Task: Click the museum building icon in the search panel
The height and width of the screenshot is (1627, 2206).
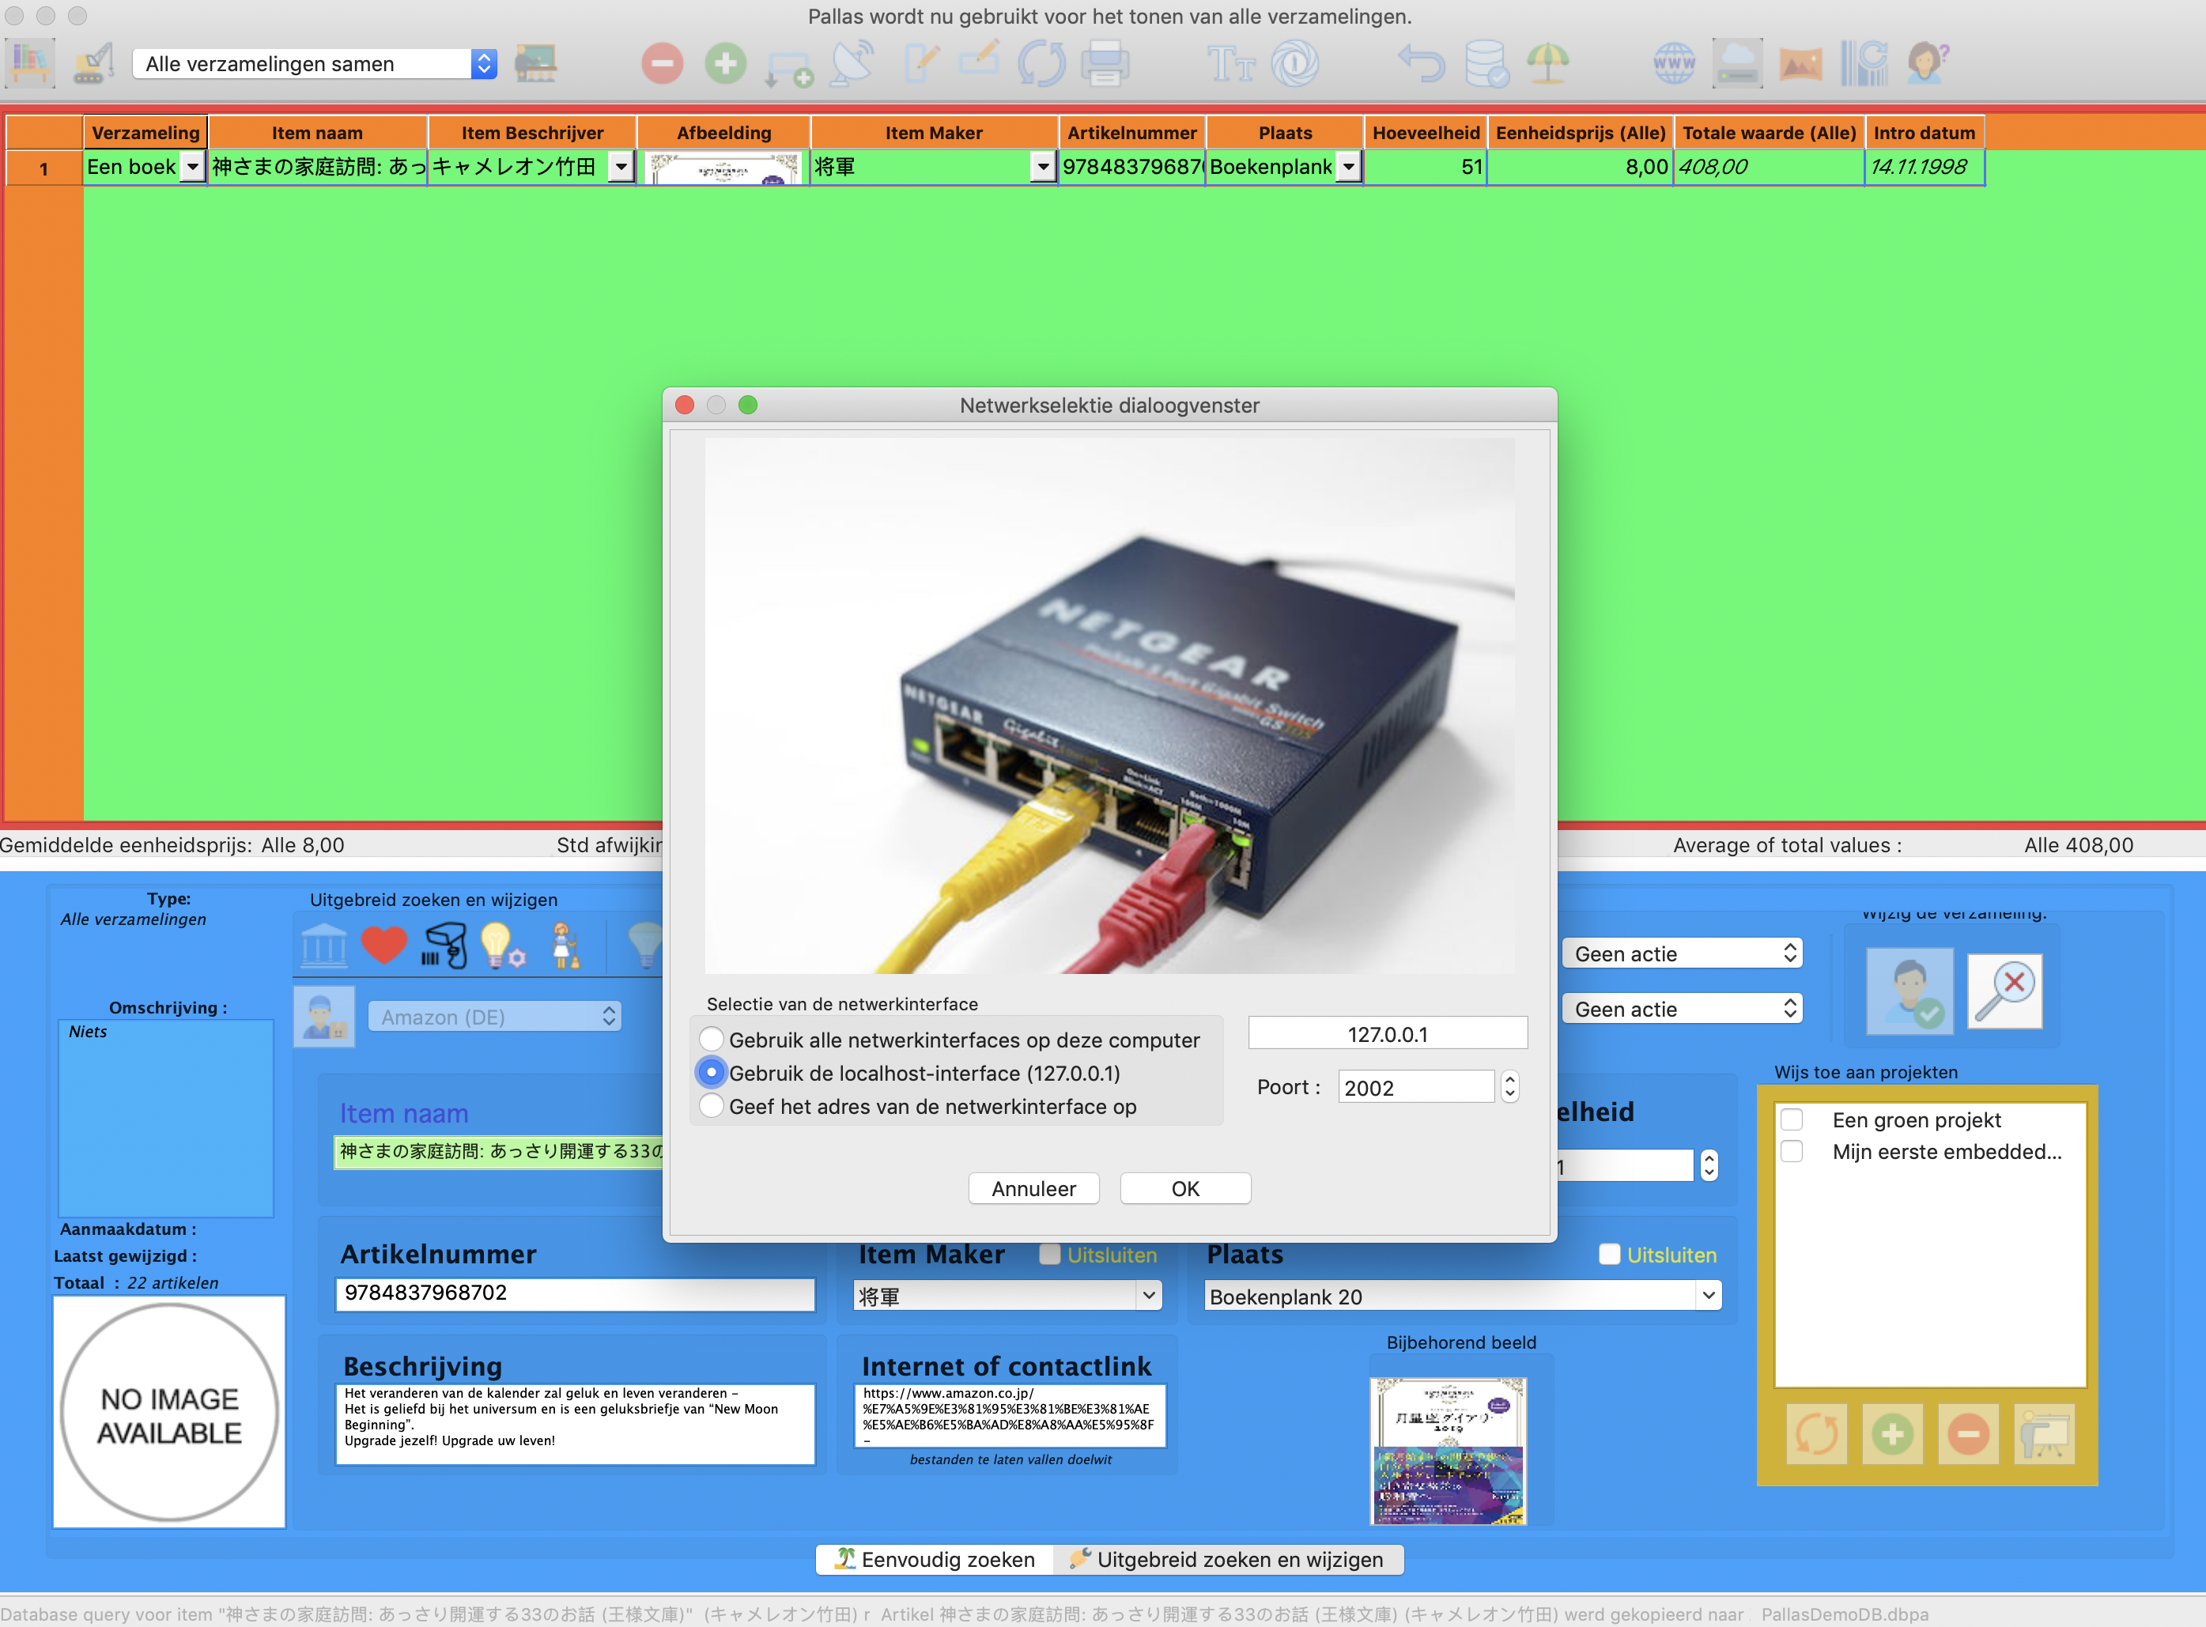Action: 323,946
